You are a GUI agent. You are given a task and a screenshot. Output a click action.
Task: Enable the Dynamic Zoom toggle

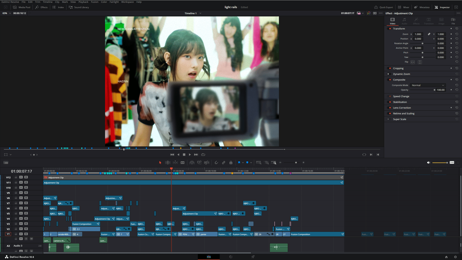(389, 74)
